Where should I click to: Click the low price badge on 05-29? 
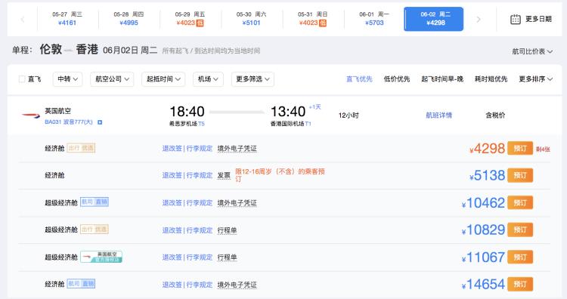pos(200,23)
